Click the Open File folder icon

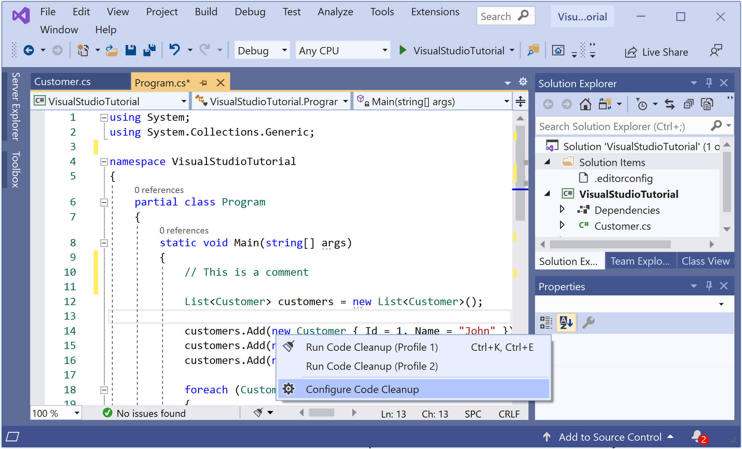point(111,51)
